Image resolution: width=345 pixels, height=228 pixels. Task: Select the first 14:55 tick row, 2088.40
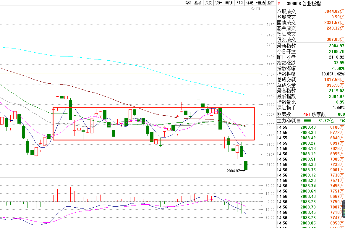click(x=310, y=127)
